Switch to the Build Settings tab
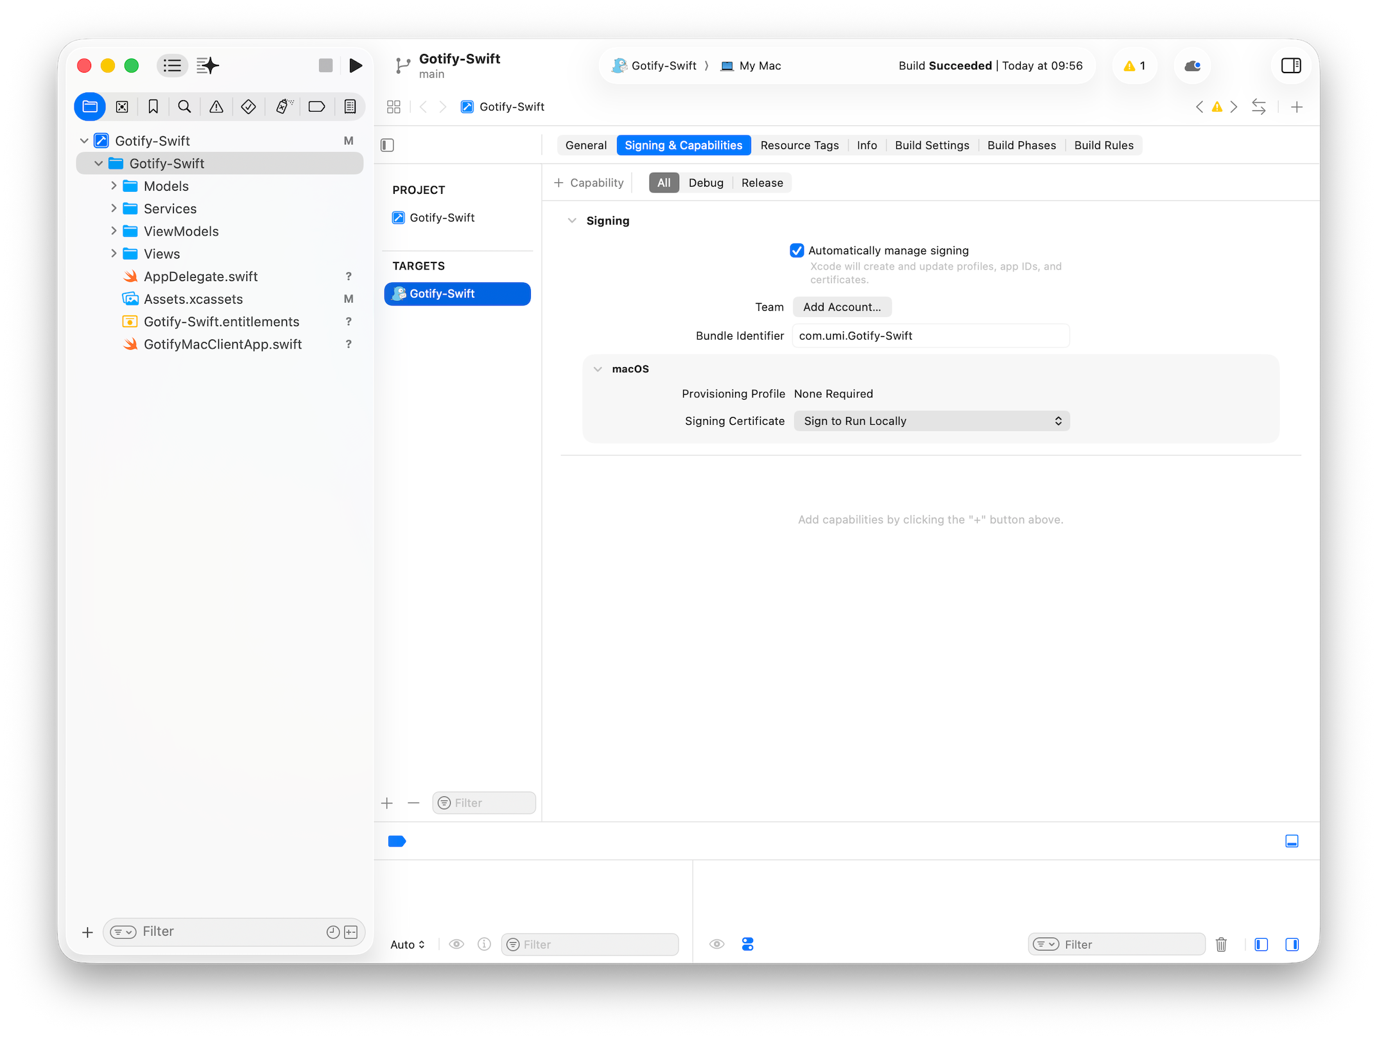1377x1039 pixels. 931,145
